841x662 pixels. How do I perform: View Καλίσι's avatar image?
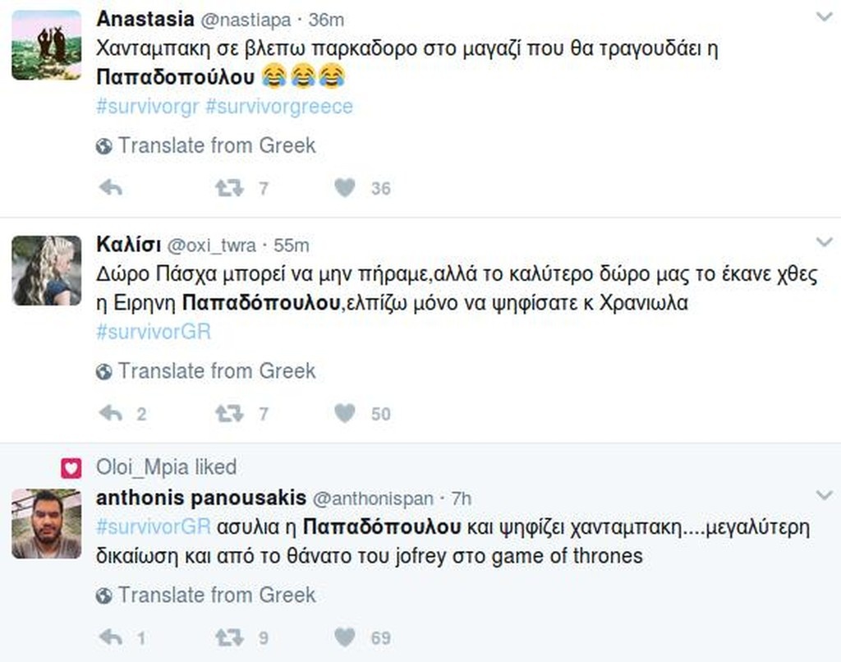coord(46,270)
